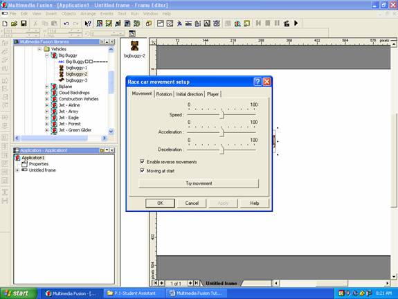398x299 pixels.
Task: Click the running figure toolbar icon
Action: pyautogui.click(x=179, y=24)
